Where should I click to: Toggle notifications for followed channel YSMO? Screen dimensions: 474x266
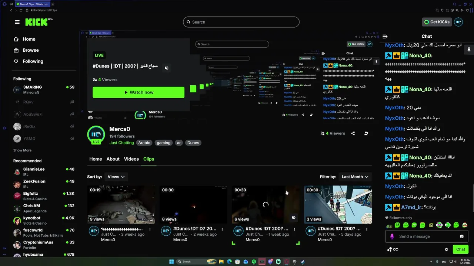coord(72,139)
